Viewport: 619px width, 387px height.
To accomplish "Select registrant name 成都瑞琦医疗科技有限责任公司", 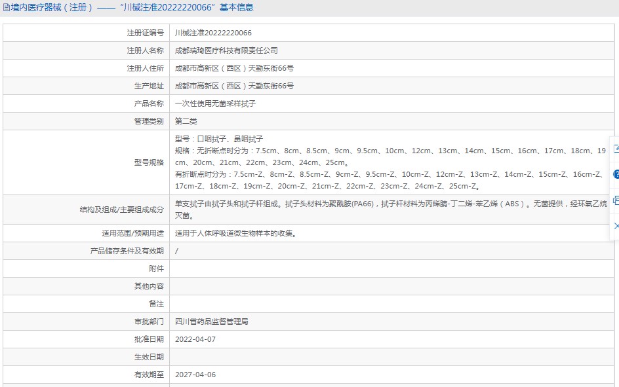I will (x=226, y=50).
